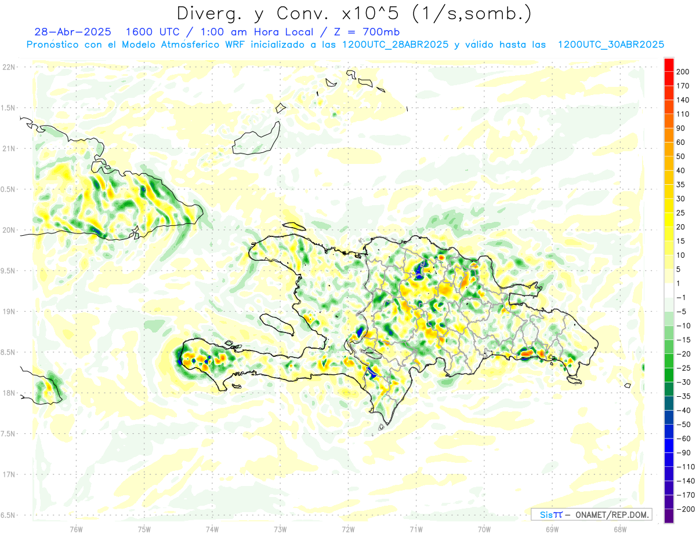Image resolution: width=696 pixels, height=537 pixels.
Task: Click the '75W' longitude label
Action: [144, 528]
